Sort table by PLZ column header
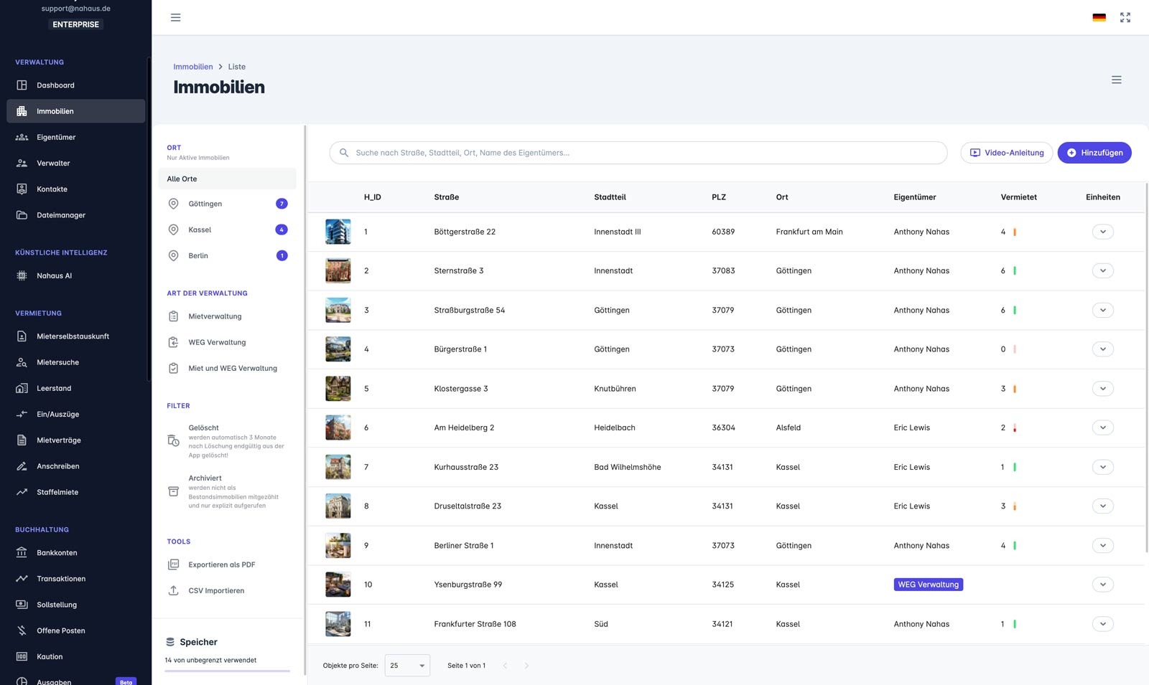 pos(719,197)
